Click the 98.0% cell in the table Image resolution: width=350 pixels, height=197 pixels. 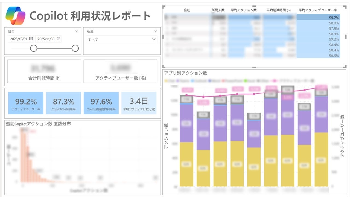click(319, 23)
